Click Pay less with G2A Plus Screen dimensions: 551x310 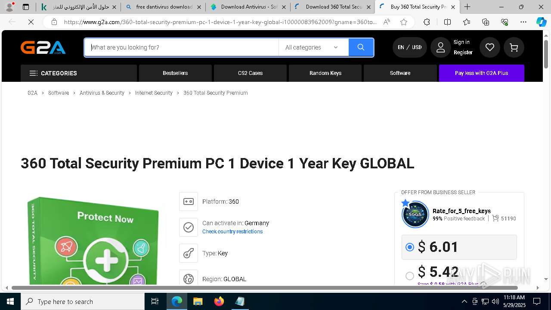(x=482, y=73)
